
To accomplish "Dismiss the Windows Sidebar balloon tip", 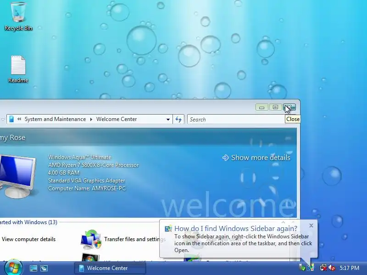I will (311, 225).
